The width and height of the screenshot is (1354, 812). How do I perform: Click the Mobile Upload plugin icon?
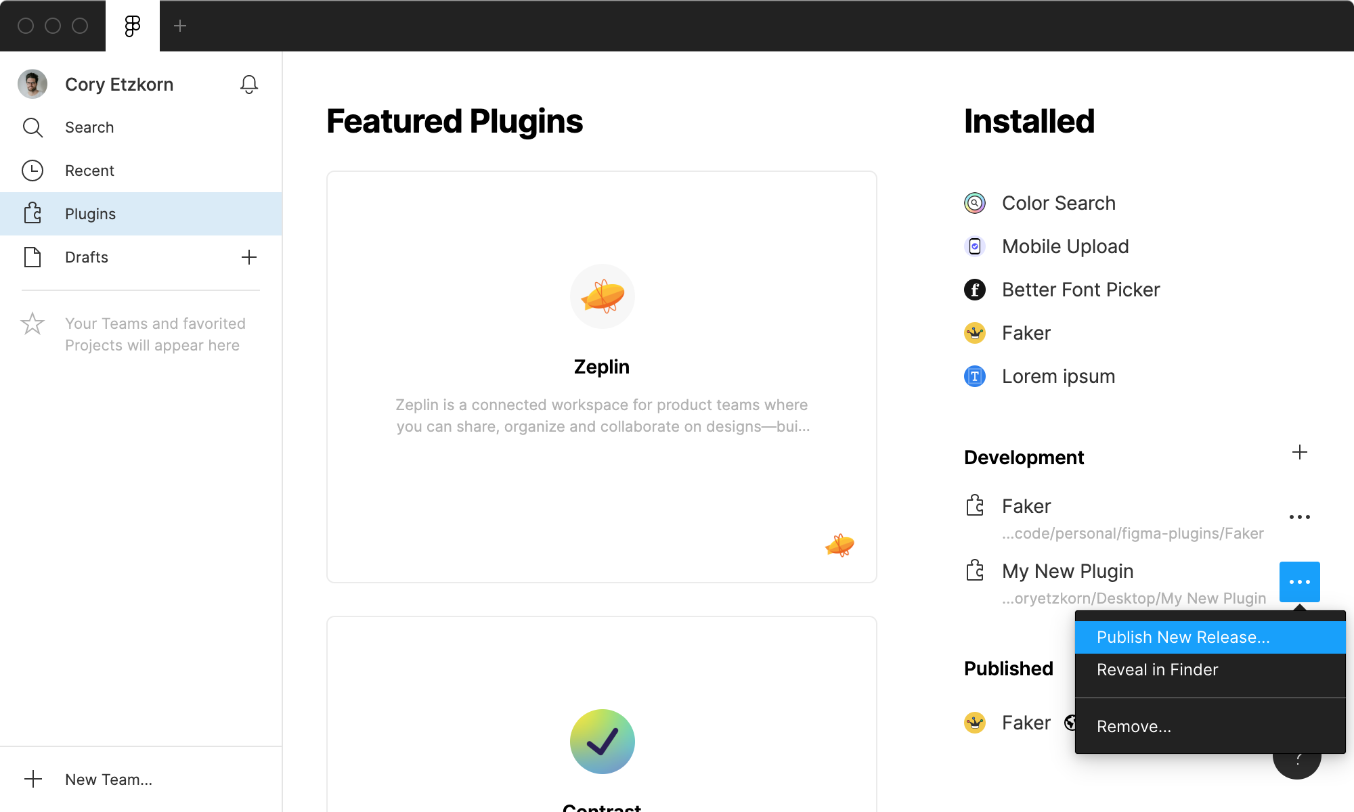974,246
